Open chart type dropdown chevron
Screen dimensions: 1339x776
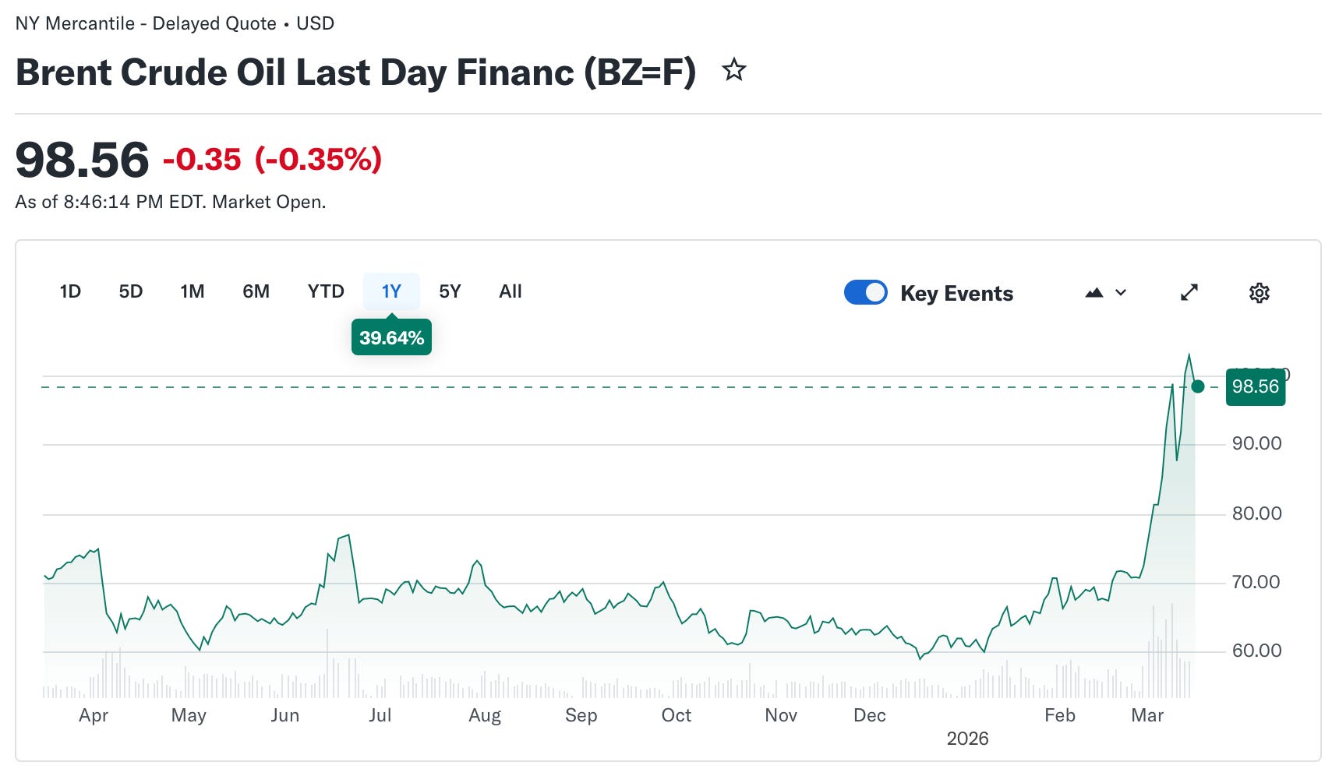1121,293
